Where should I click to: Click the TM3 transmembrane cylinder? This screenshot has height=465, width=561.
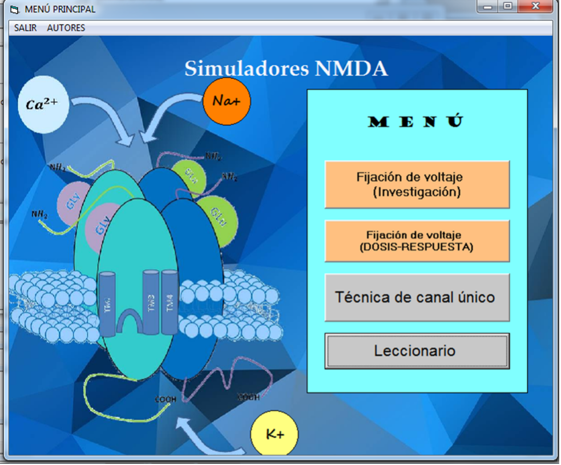151,302
